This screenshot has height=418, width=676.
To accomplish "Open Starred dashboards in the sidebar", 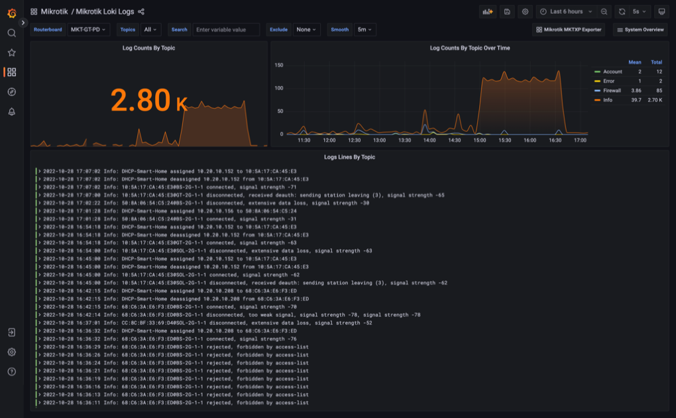I will click(12, 52).
